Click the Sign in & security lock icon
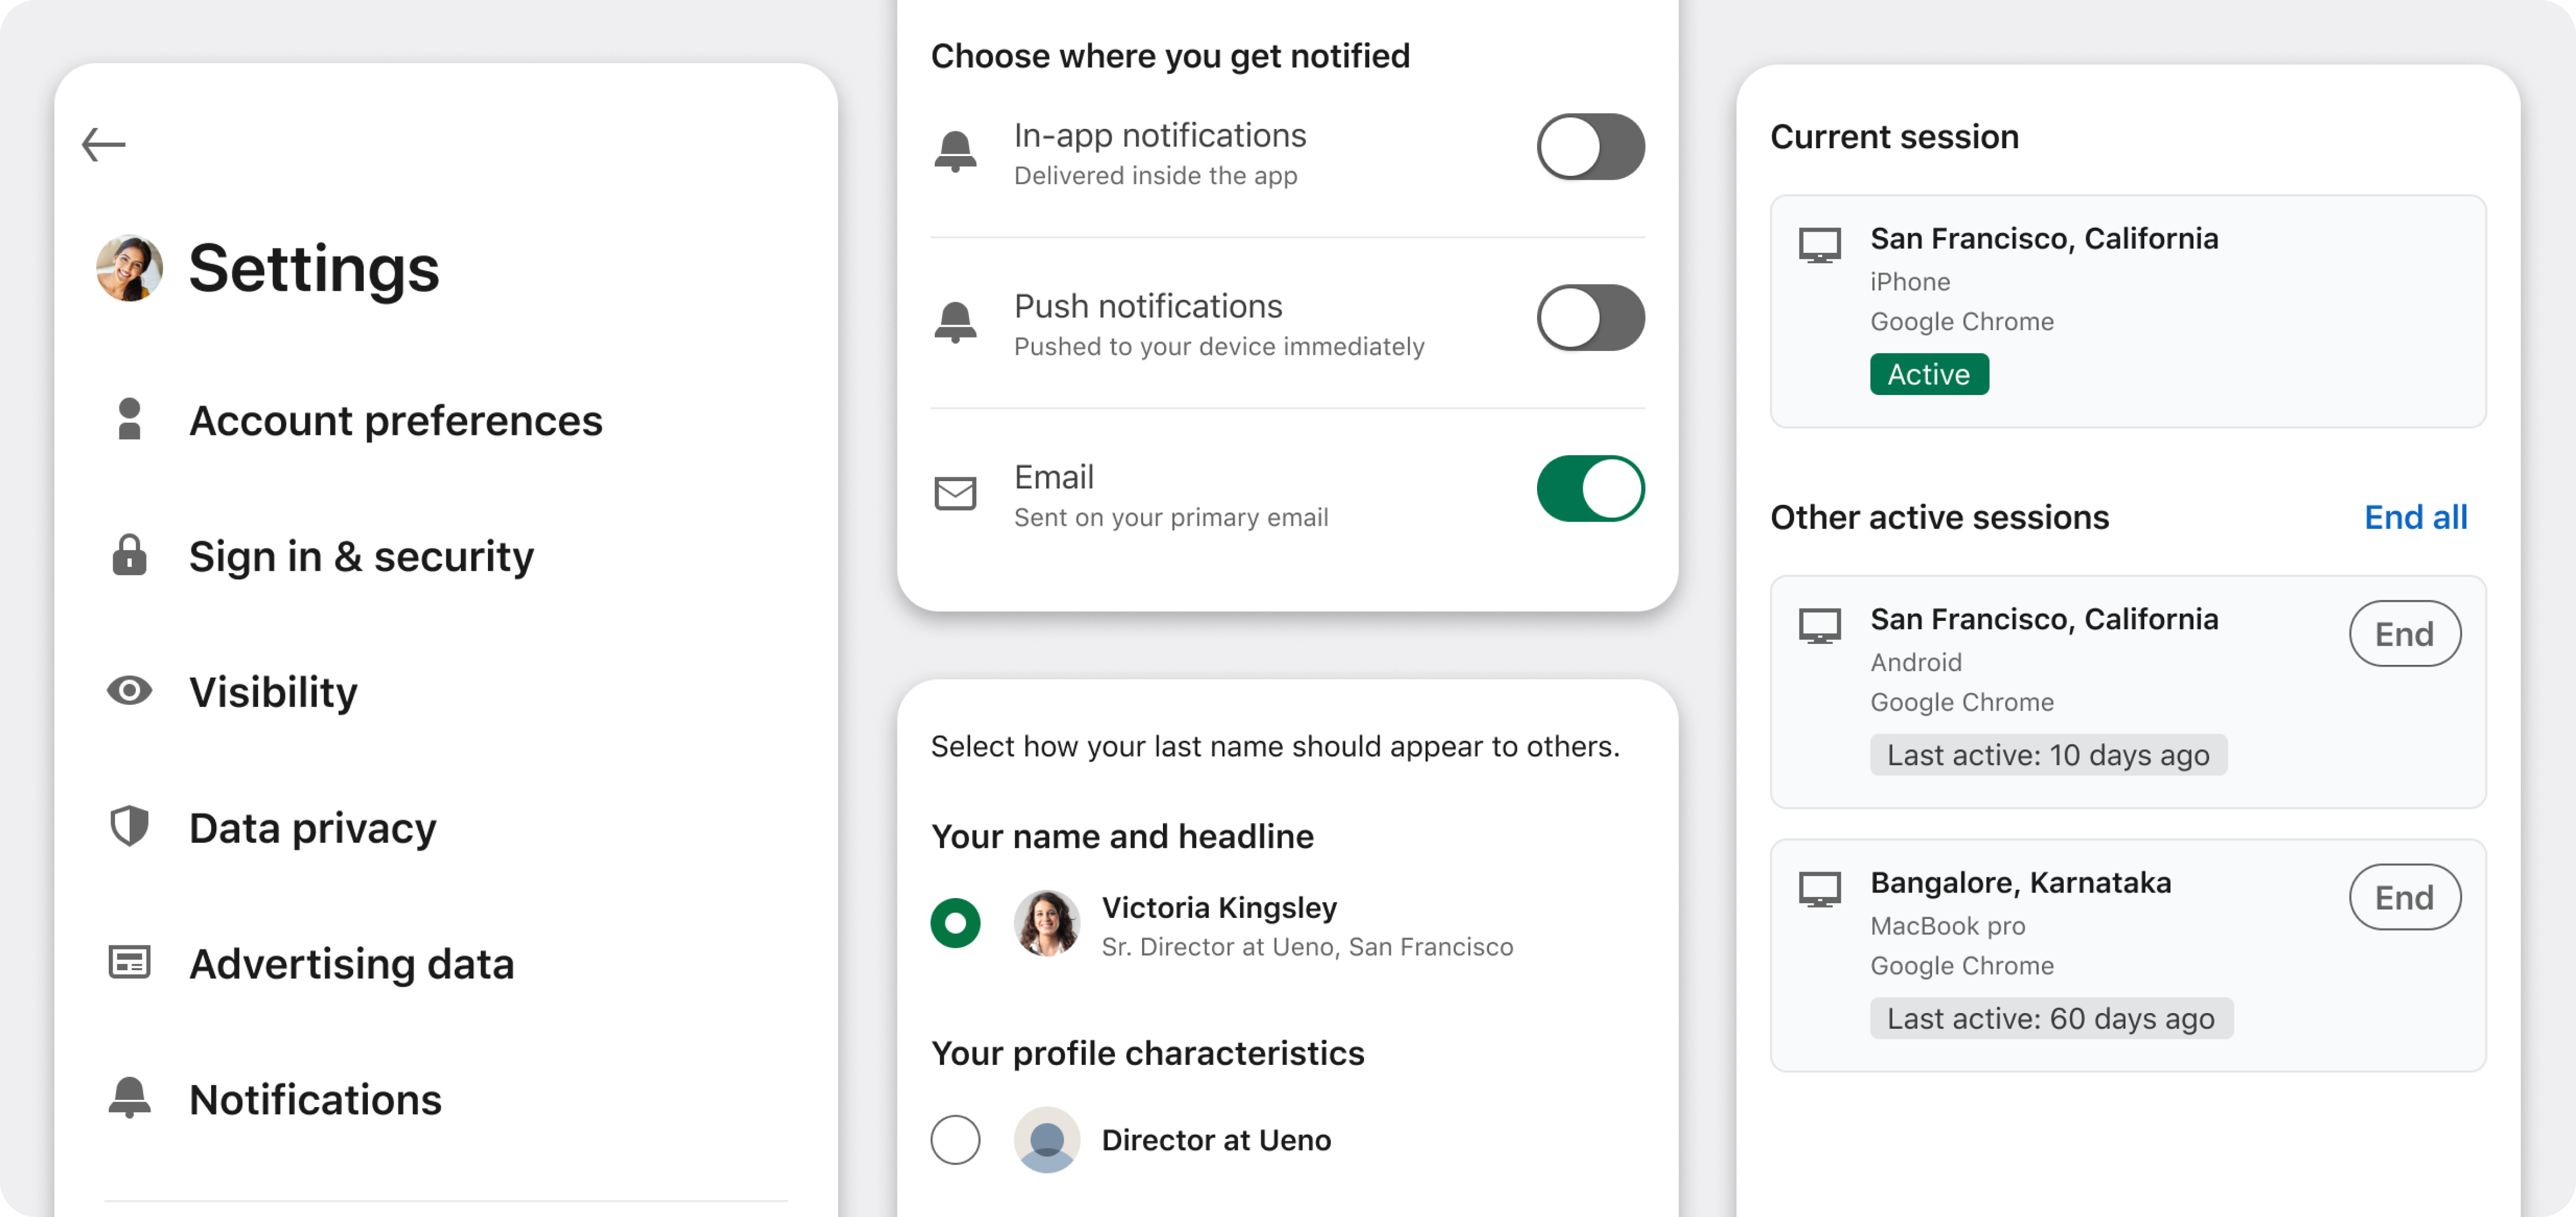Screen dimensions: 2576x1217 pos(129,555)
